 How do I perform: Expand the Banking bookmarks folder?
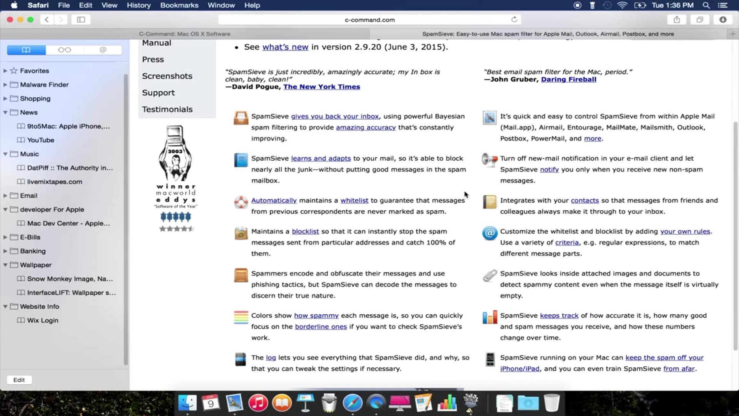click(5, 251)
